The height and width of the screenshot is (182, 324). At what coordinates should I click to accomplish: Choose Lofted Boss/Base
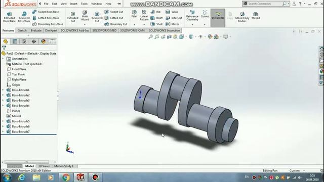46,18
